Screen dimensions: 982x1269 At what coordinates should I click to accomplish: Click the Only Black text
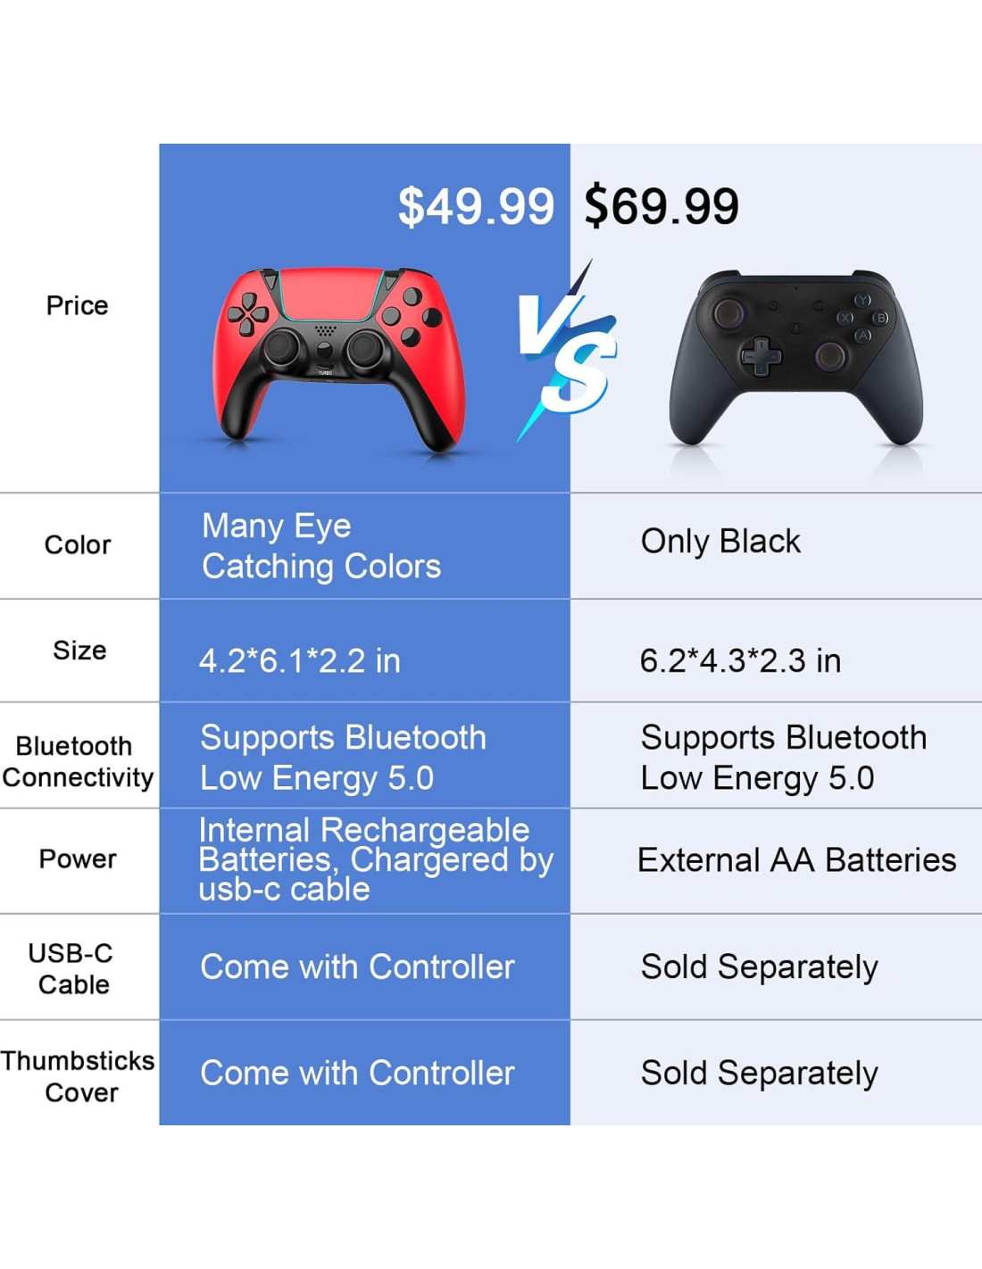[x=720, y=542]
